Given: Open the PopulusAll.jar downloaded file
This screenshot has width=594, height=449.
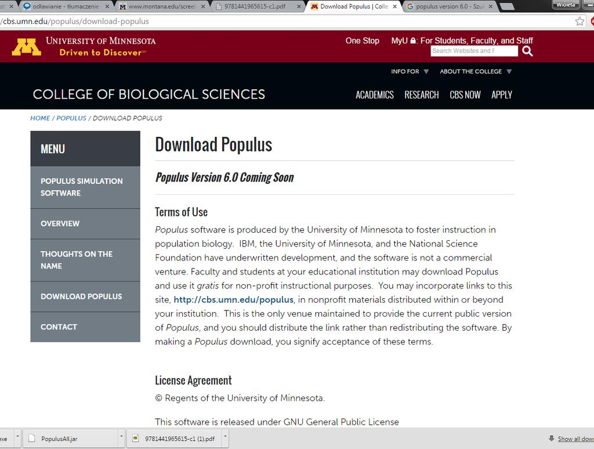Looking at the screenshot, I should (70, 439).
